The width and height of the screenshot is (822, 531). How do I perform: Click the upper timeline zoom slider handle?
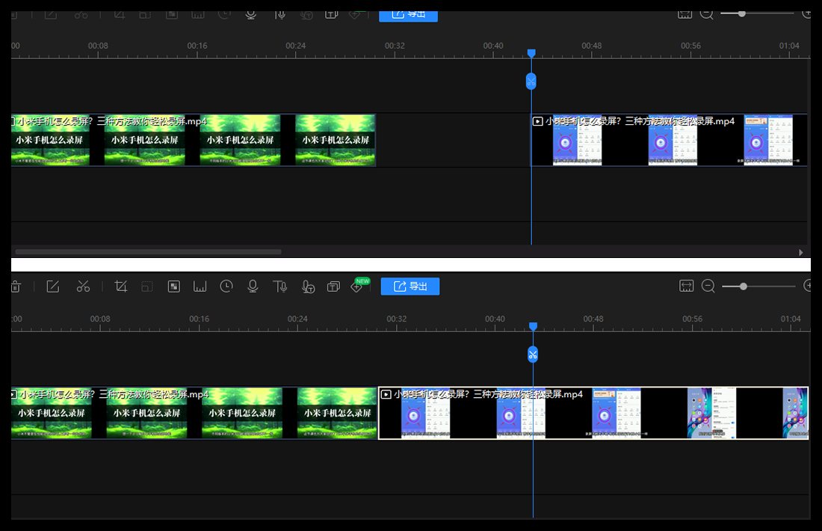pyautogui.click(x=741, y=13)
